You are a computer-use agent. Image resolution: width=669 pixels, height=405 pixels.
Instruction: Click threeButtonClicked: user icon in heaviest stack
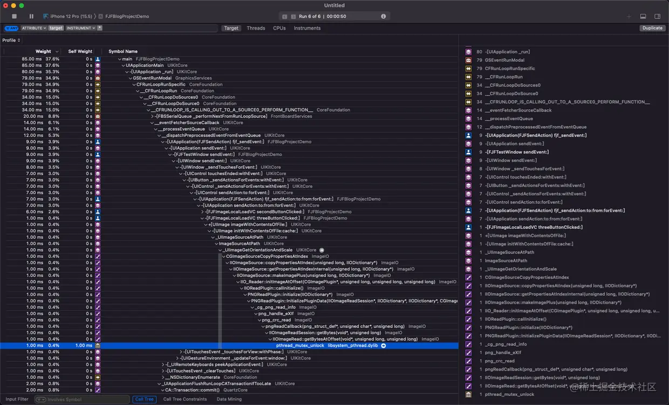[x=468, y=227]
